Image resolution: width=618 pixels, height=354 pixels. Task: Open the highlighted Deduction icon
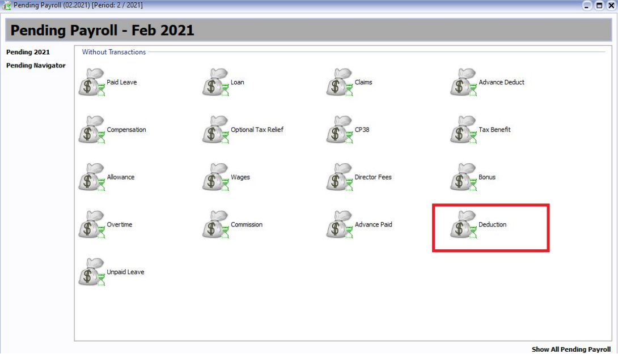(x=464, y=225)
